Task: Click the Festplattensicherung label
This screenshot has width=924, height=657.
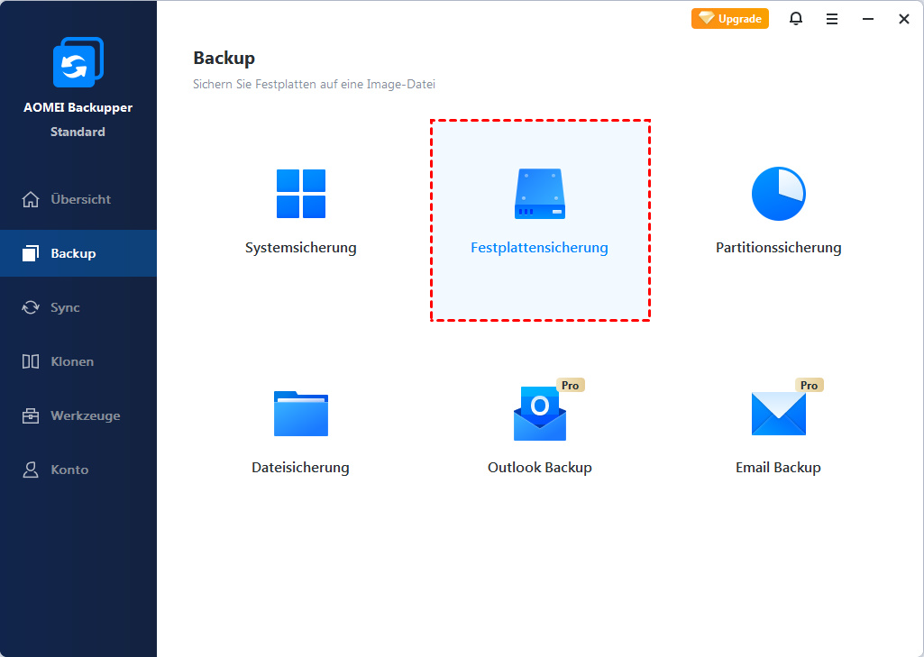Action: (540, 248)
